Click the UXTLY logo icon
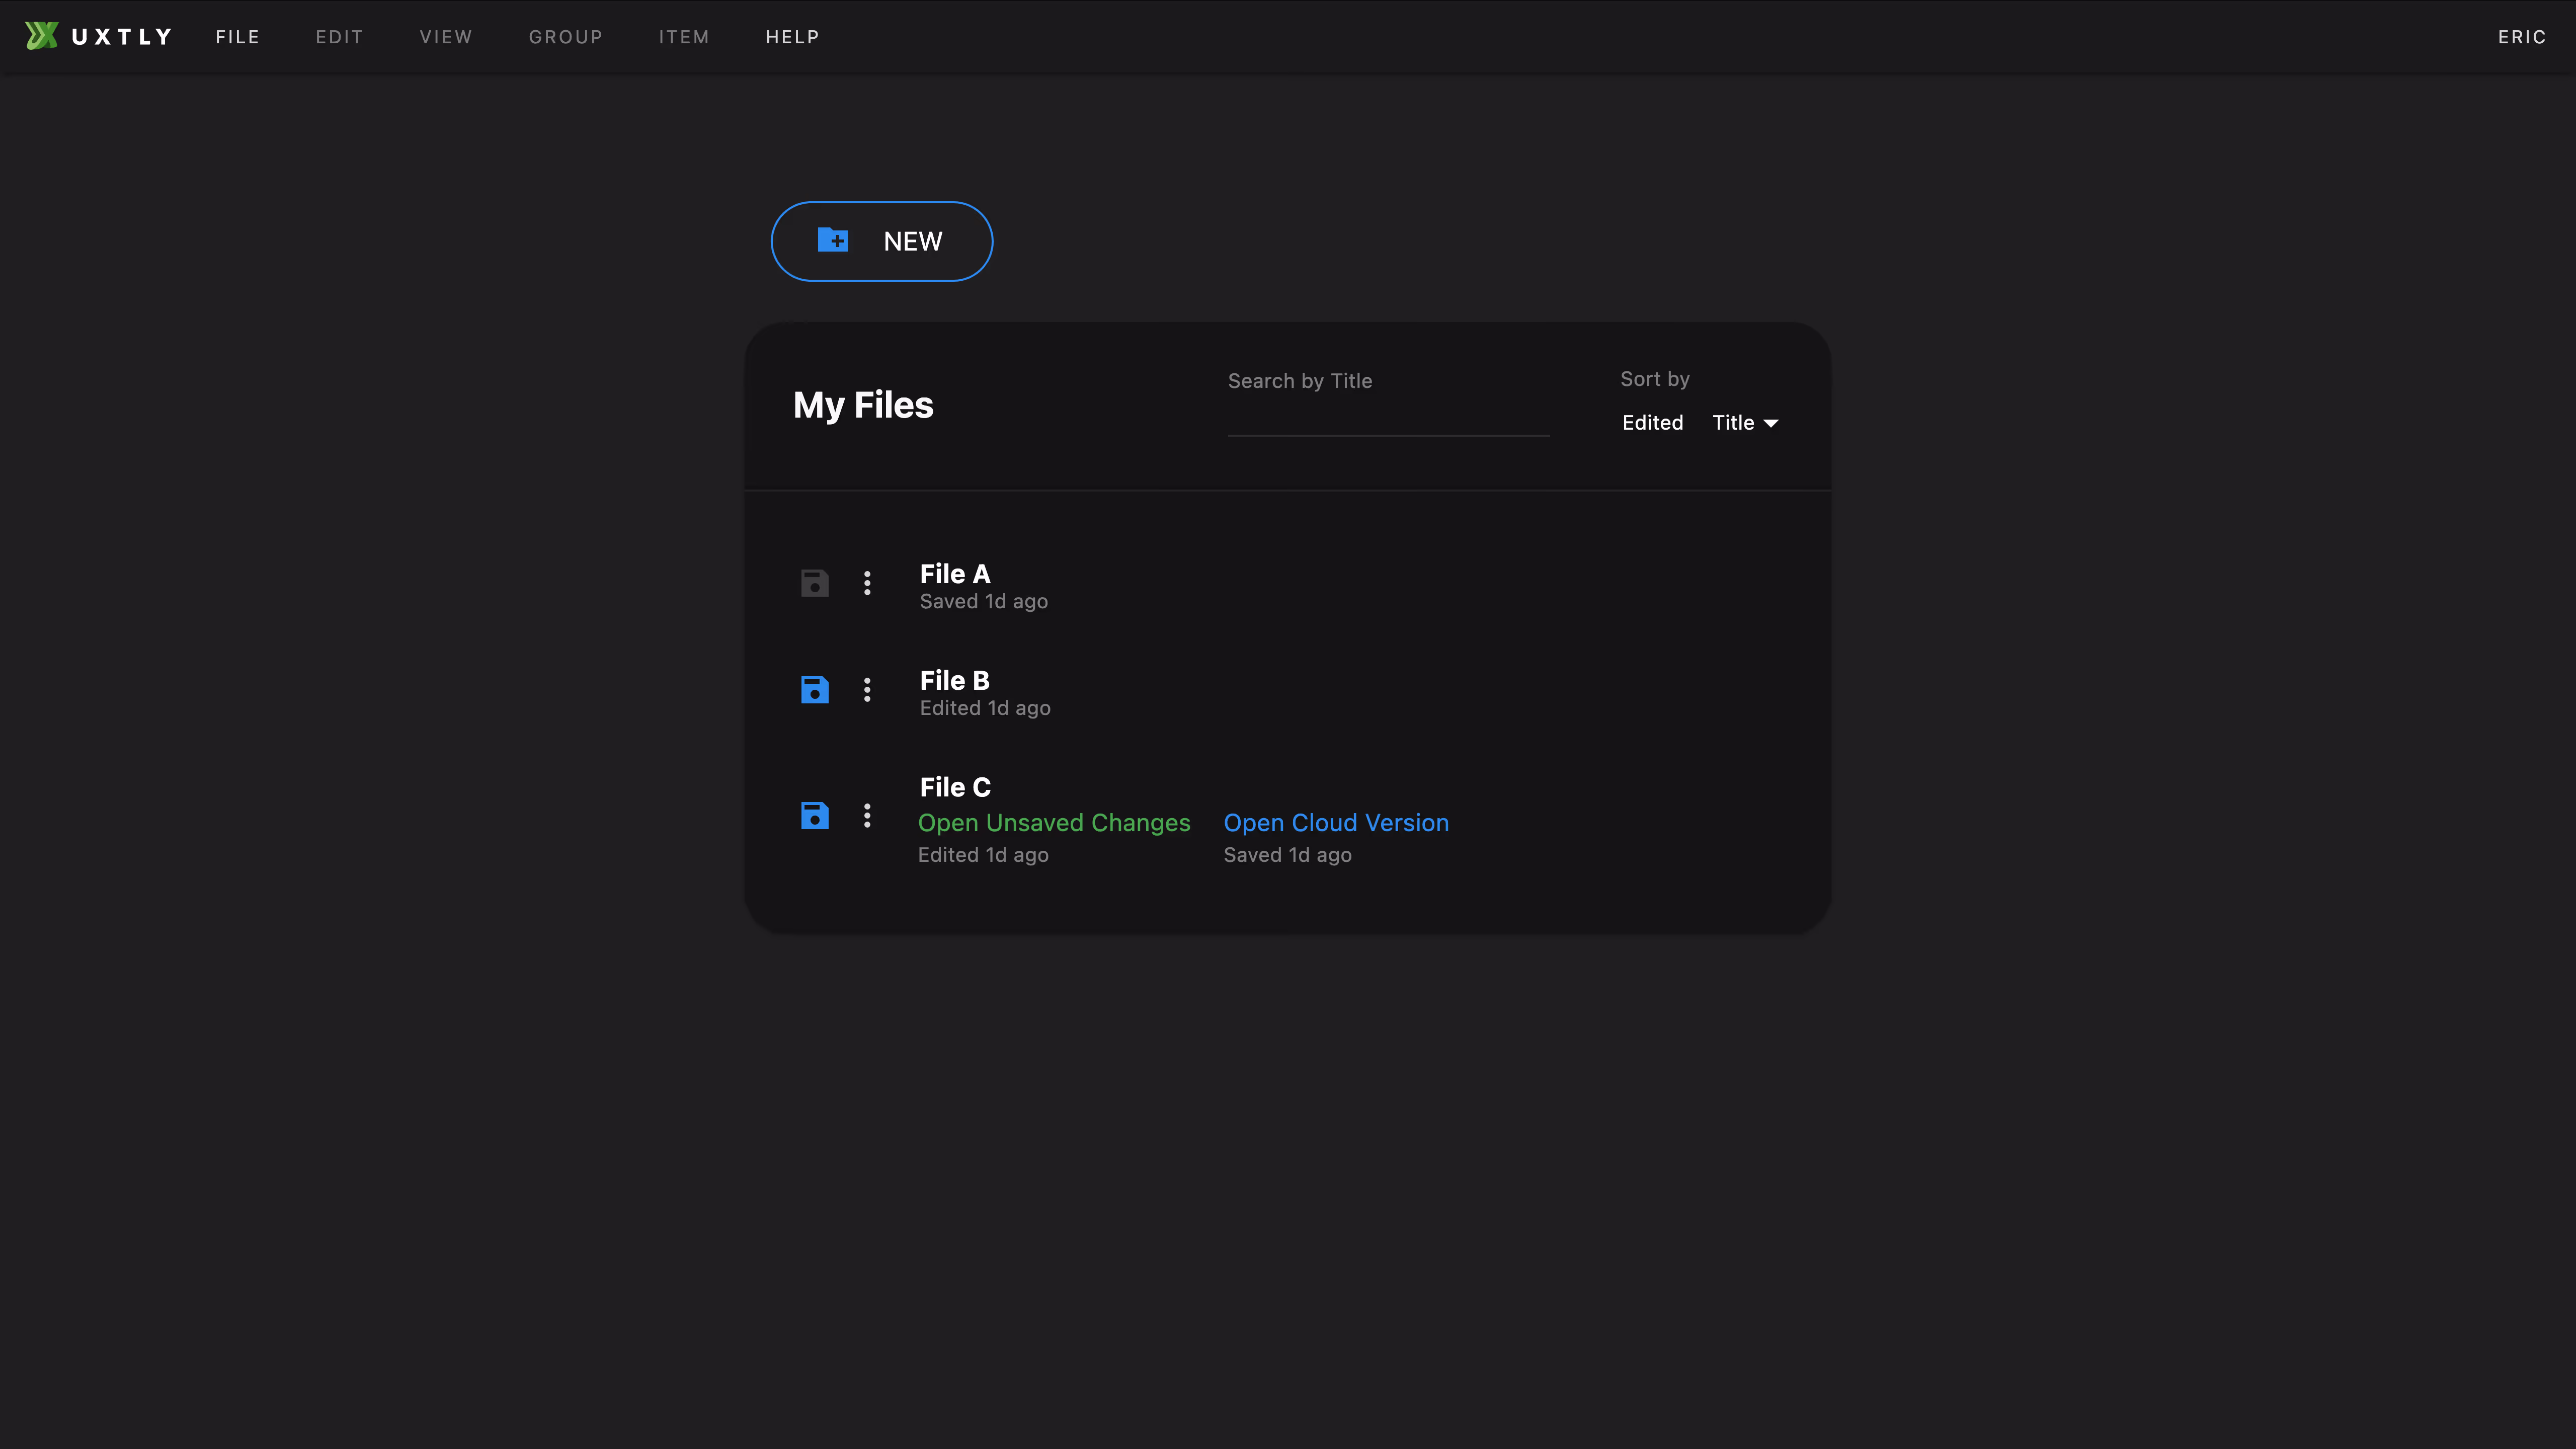The image size is (2576, 1449). pos(41,36)
